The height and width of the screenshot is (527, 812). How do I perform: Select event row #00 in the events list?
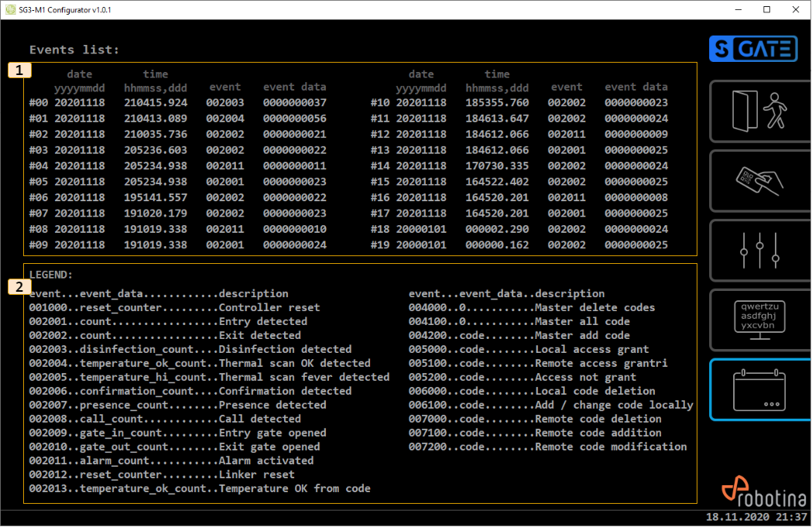(x=178, y=103)
